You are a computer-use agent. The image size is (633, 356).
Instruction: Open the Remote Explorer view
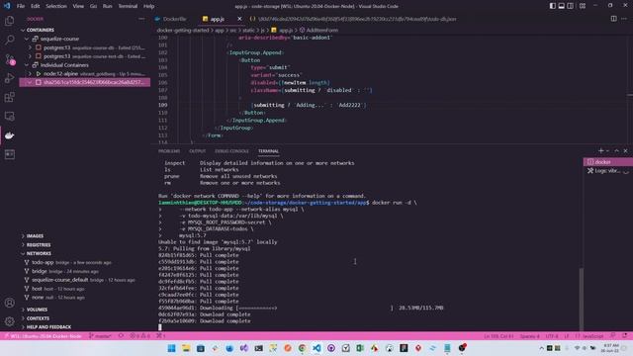click(x=9, y=117)
